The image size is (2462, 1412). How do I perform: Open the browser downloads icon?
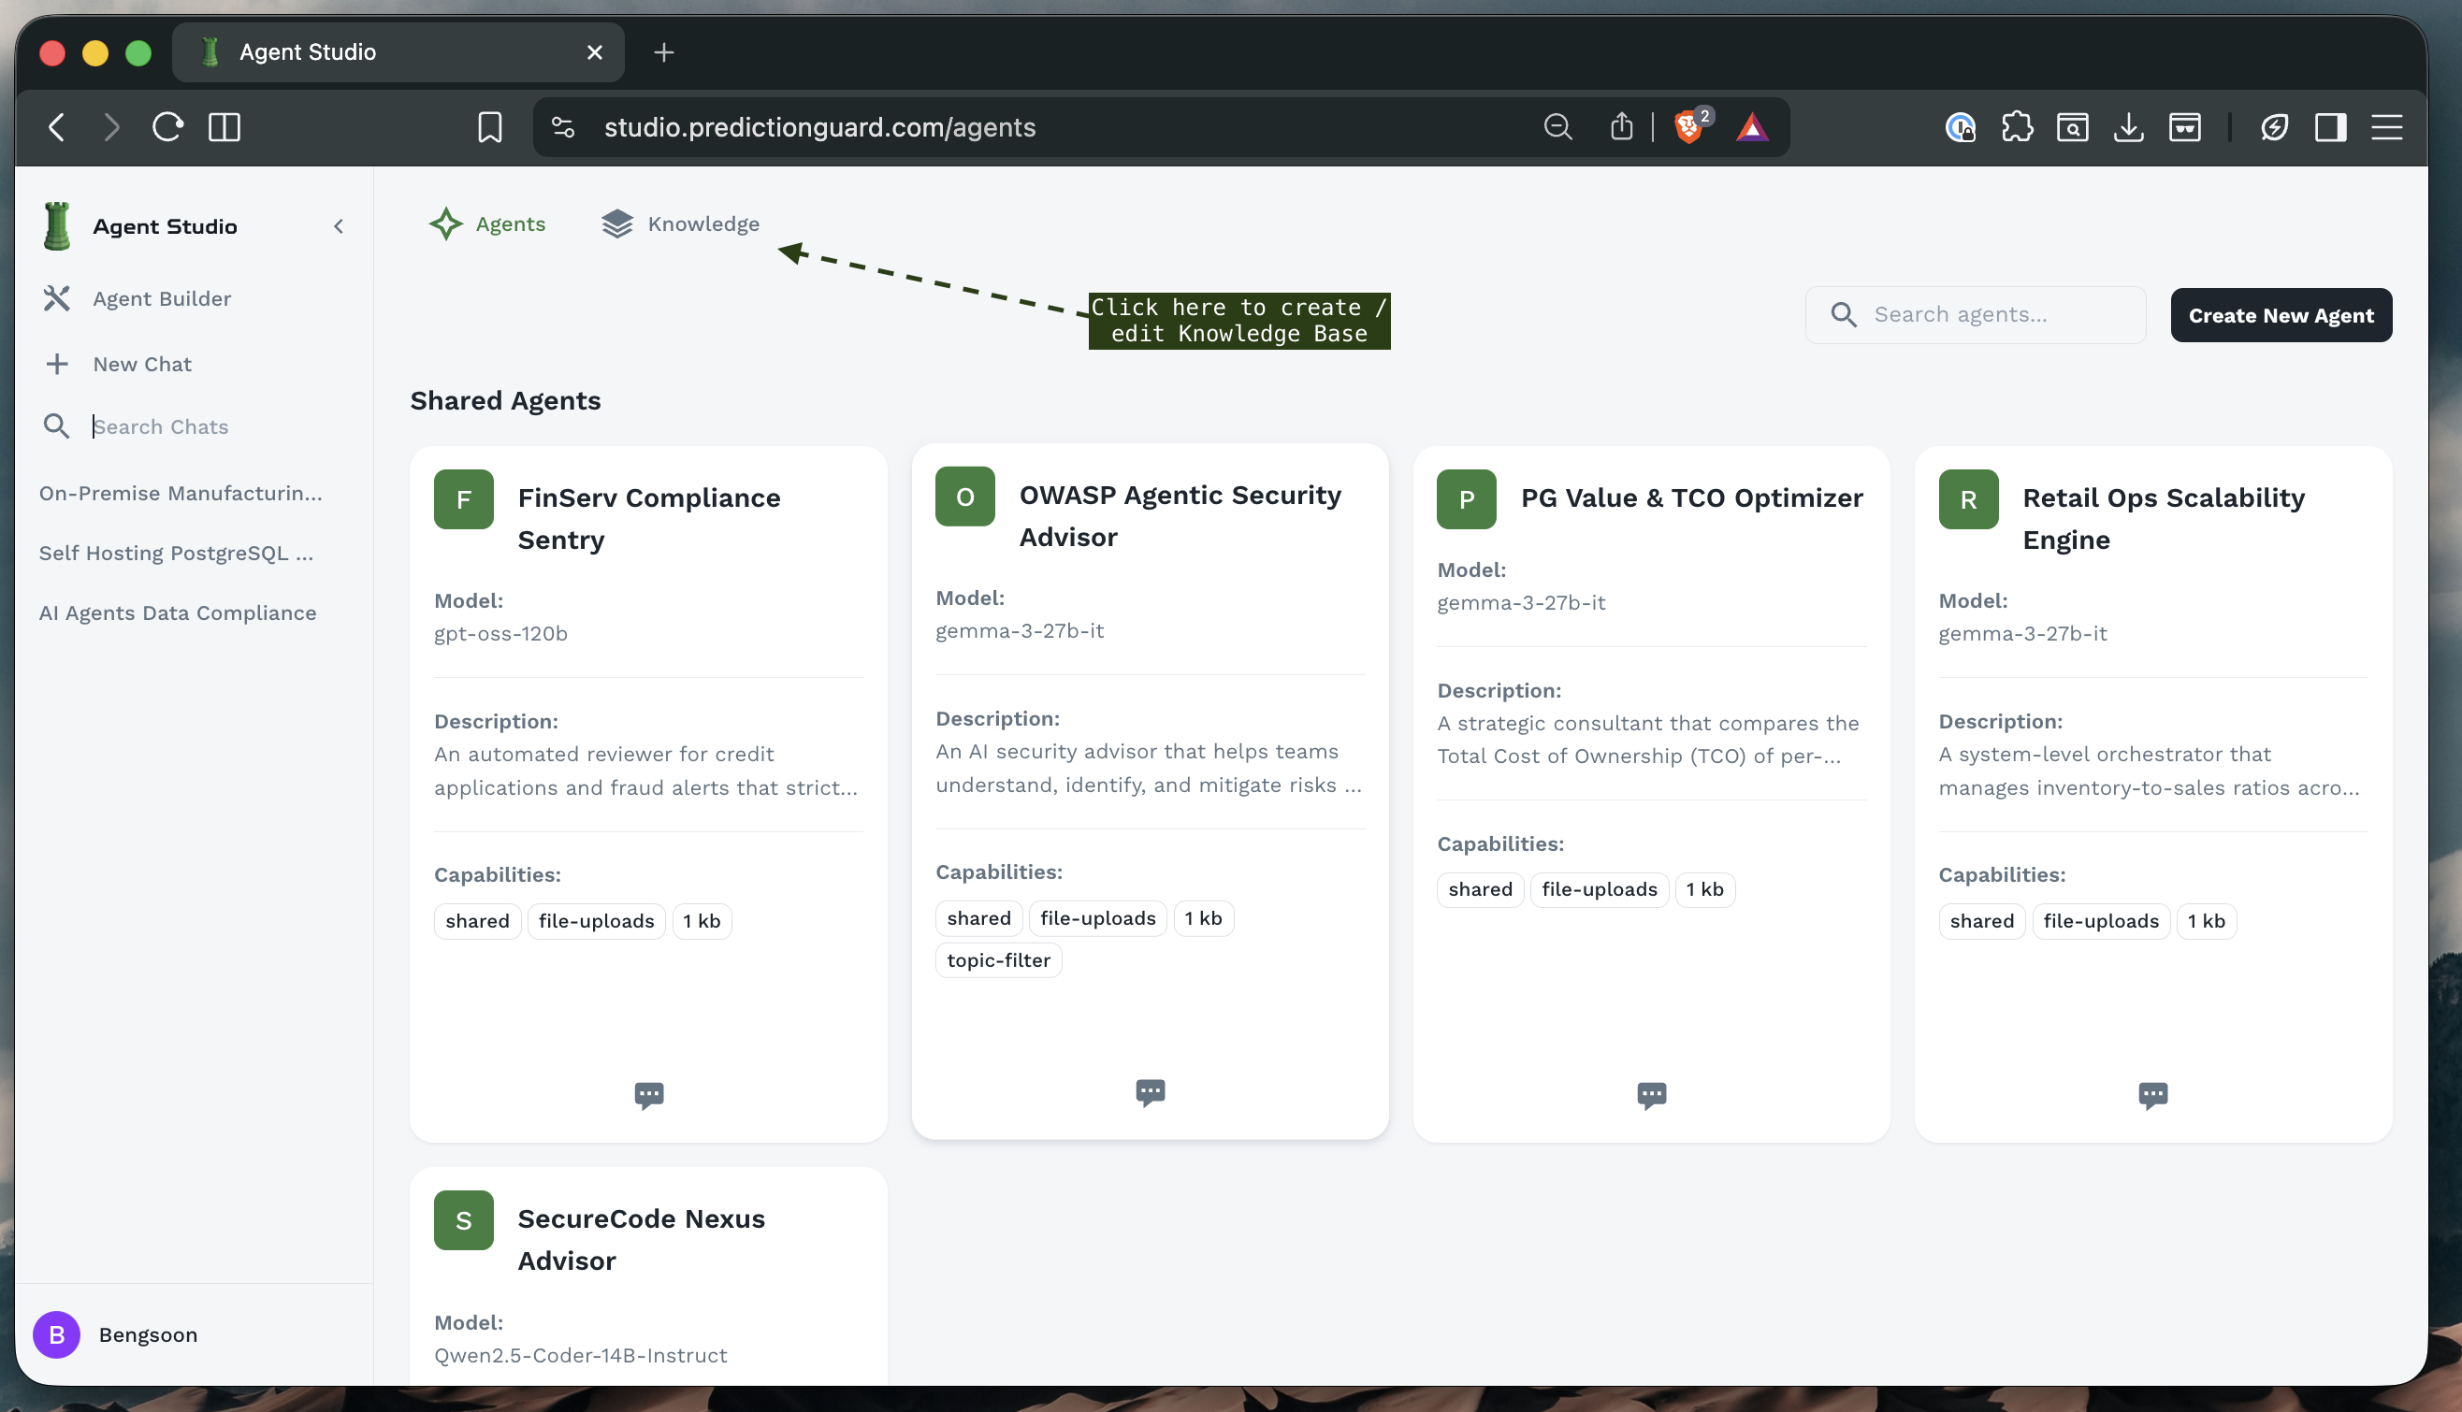click(2128, 127)
